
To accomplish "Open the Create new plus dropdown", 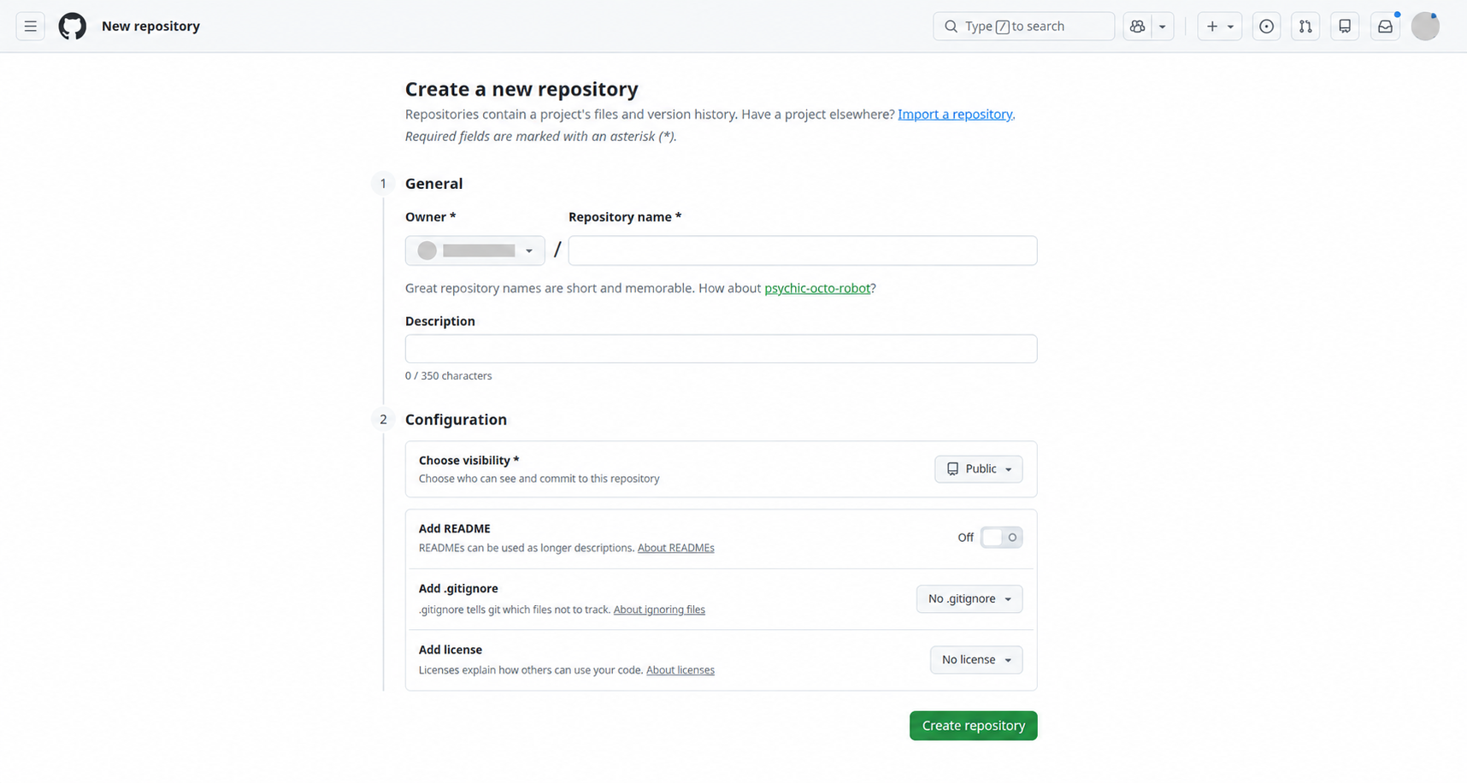I will (x=1220, y=26).
